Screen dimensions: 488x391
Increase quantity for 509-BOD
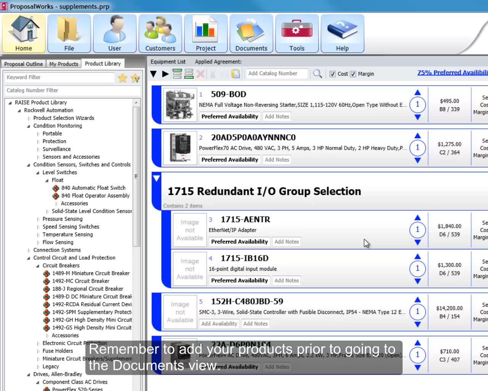click(417, 92)
